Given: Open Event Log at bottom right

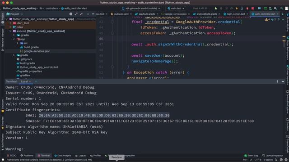Looking at the screenshot, I should 251,156.
